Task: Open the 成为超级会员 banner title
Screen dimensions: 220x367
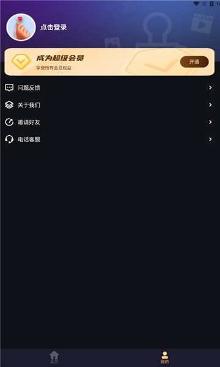Action: coord(60,58)
